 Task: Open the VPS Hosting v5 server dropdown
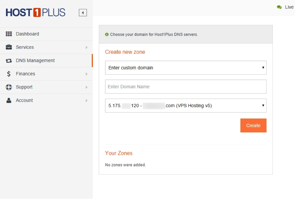click(x=186, y=106)
